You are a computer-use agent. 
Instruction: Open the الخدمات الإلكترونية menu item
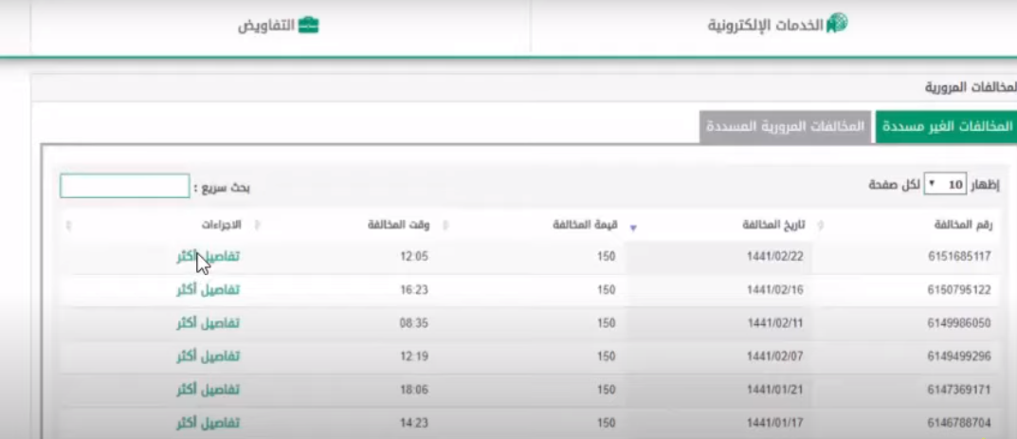(766, 26)
